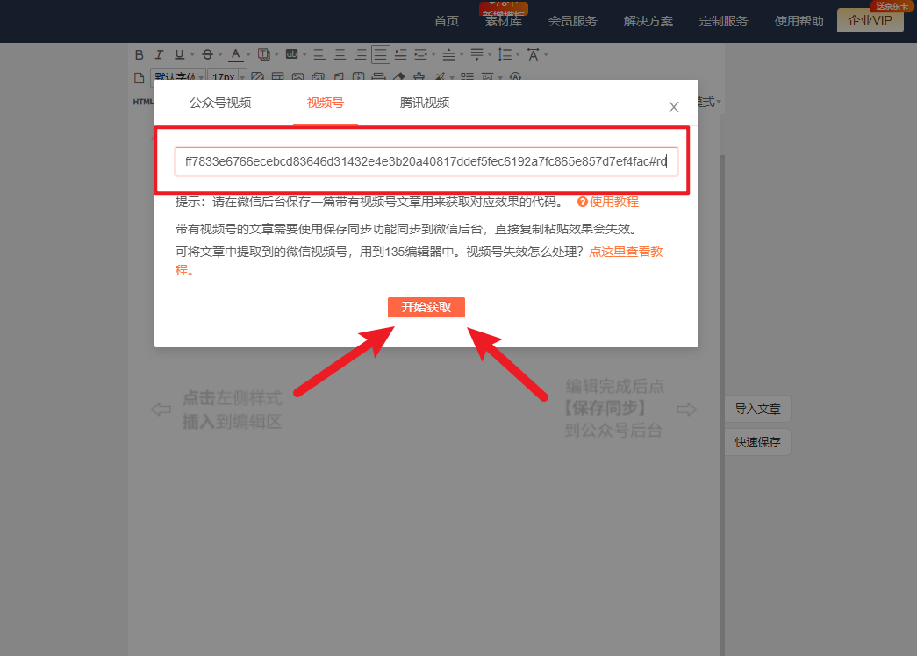
Task: Click the spacing-before-paragraph icon
Action: 448,54
